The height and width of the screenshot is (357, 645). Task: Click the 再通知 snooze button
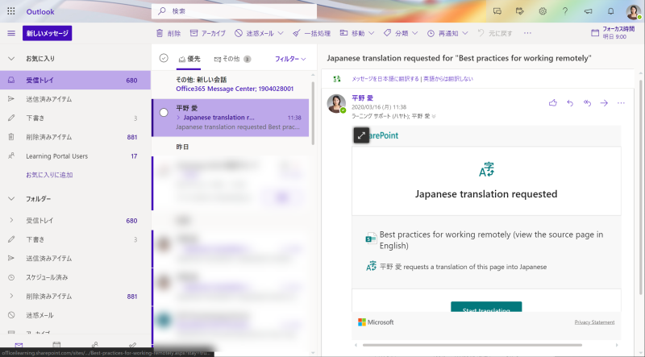[443, 33]
